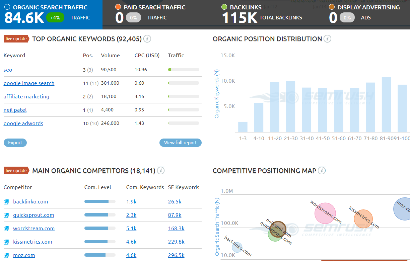Viewport: 410px width, 261px height.
Task: Click the orange Paid Search Traffic dot
Action: [x=118, y=7]
